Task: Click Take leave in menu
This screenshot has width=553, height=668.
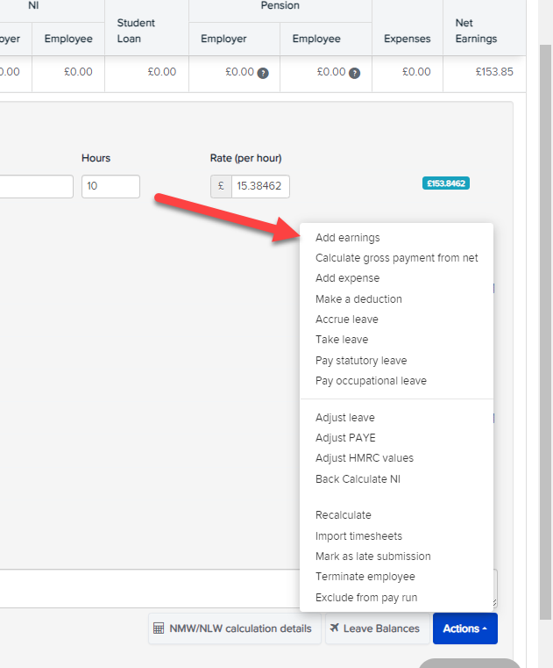Action: tap(342, 340)
